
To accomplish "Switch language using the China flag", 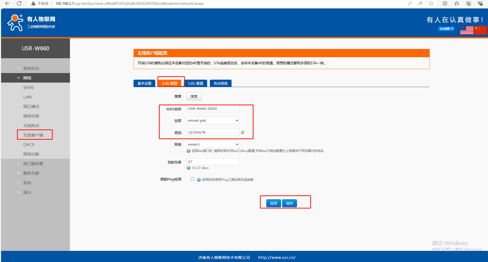I will 480,30.
